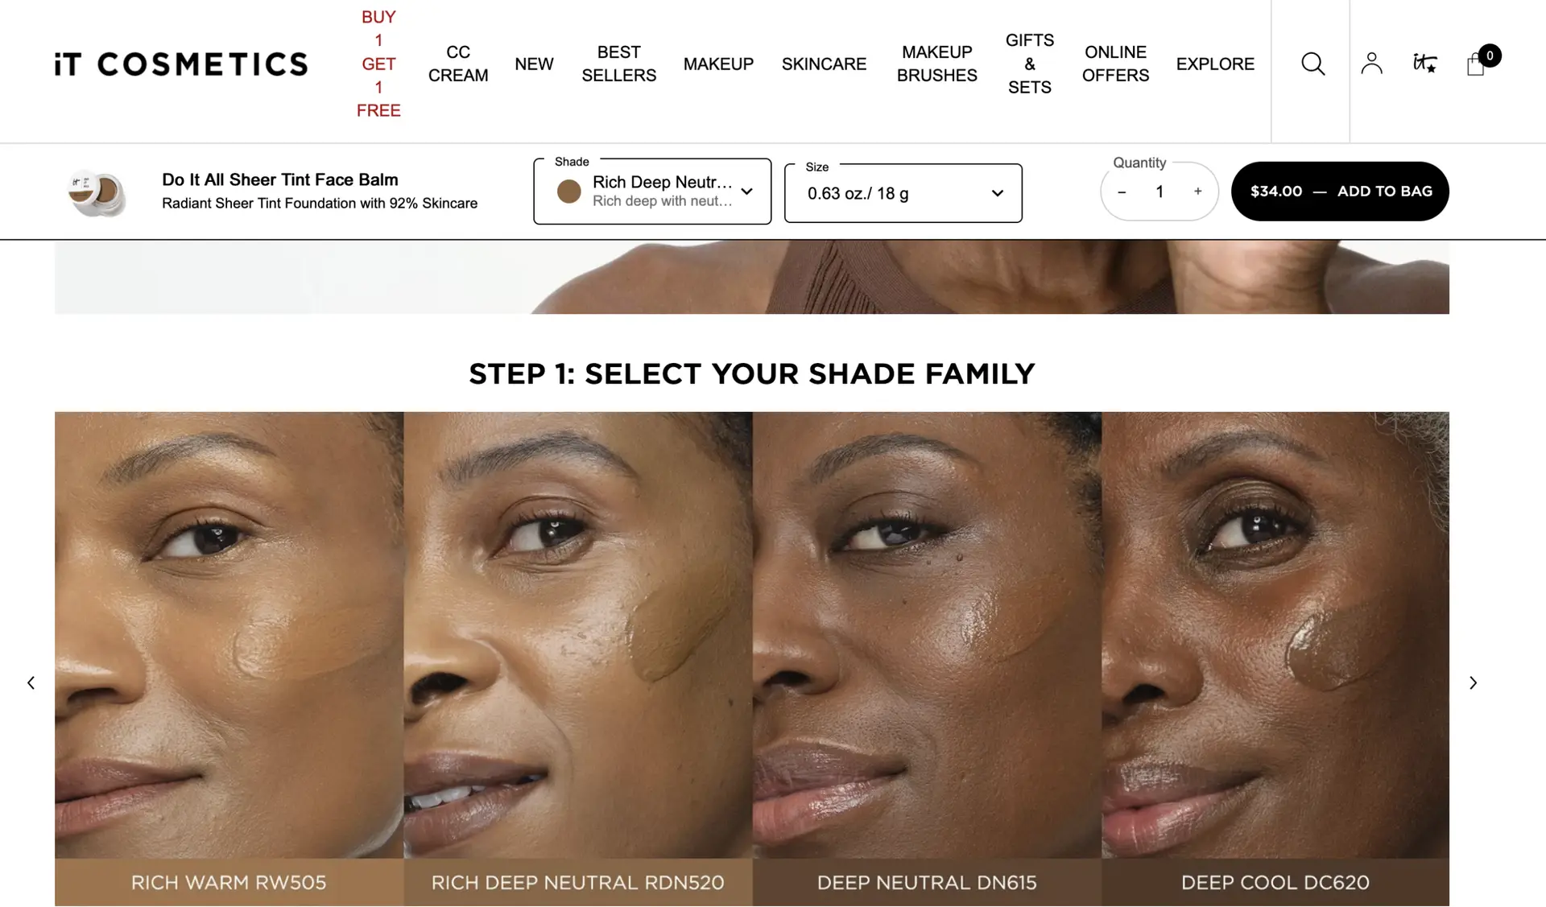
Task: Select the Deep Cool DC620 shade family
Action: 1275,658
